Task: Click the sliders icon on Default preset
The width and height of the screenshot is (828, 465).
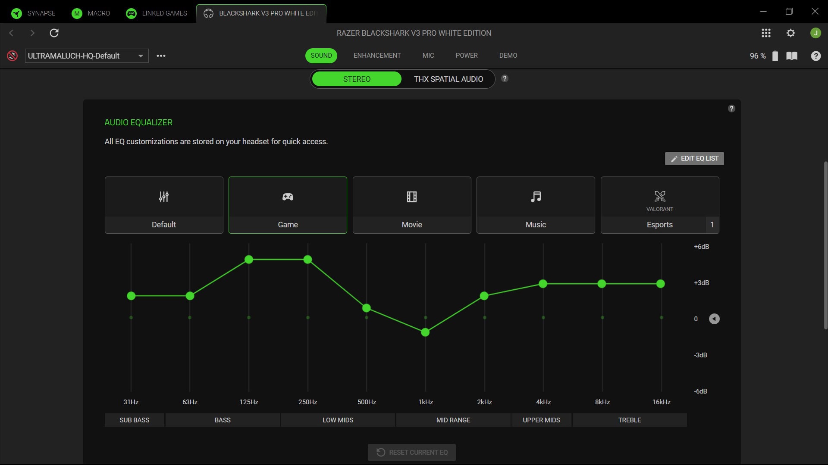Action: coord(164,197)
